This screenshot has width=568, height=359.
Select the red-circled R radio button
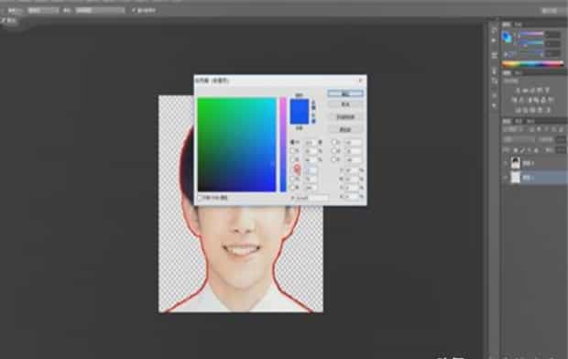[x=297, y=169]
